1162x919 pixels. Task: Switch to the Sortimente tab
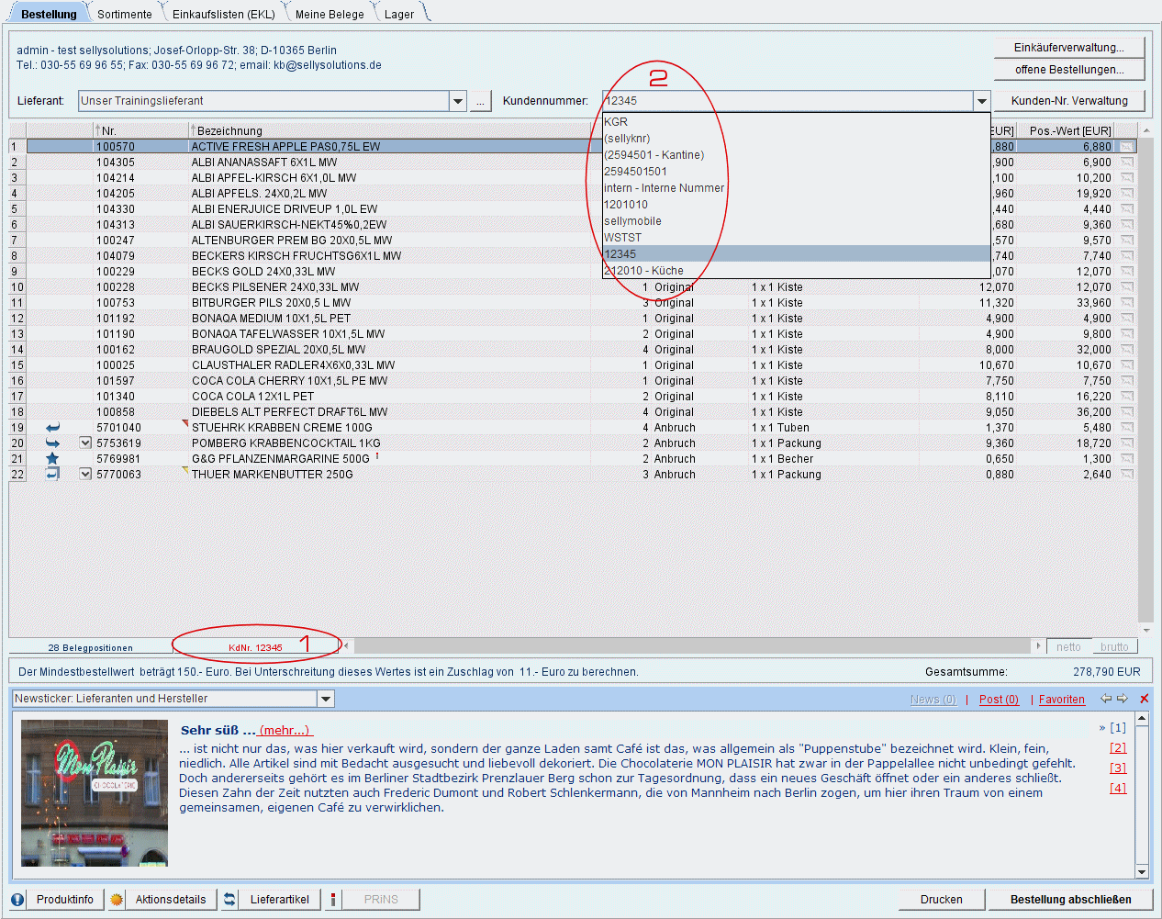(125, 14)
